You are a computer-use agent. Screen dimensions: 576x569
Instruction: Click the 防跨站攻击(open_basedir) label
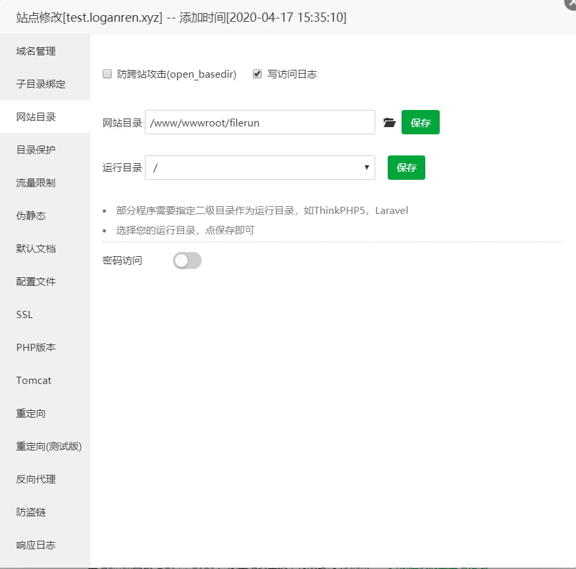click(x=176, y=74)
